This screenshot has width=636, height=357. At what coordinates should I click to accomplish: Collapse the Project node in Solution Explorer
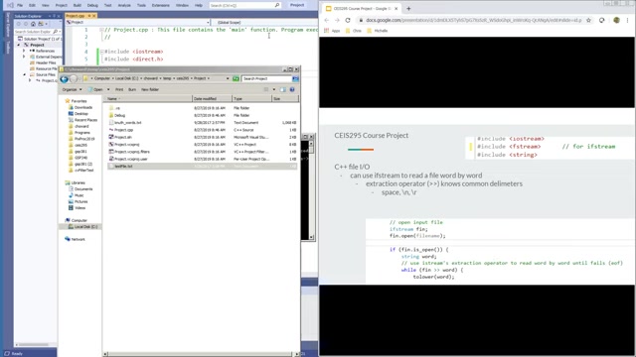coord(19,45)
